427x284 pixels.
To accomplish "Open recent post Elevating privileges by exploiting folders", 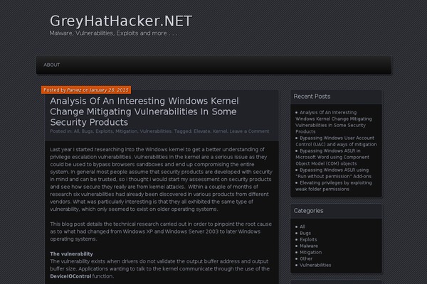I will [334, 186].
